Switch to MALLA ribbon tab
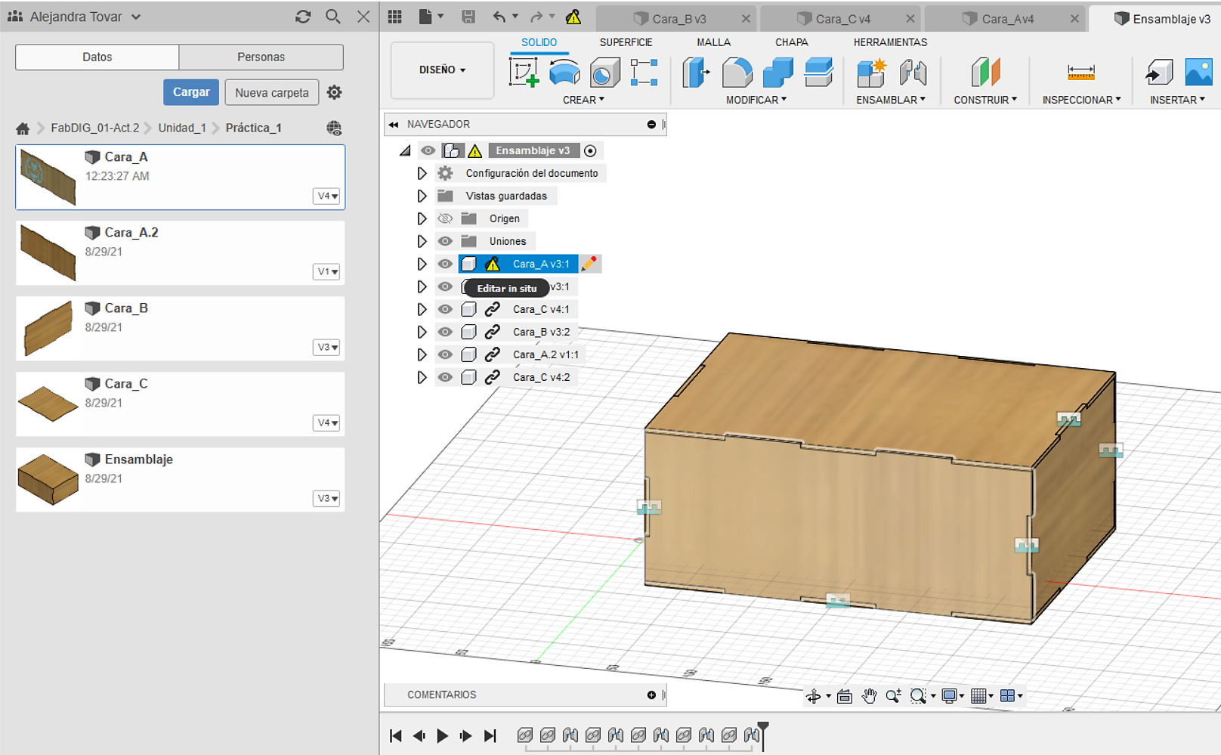1221x755 pixels. [713, 42]
